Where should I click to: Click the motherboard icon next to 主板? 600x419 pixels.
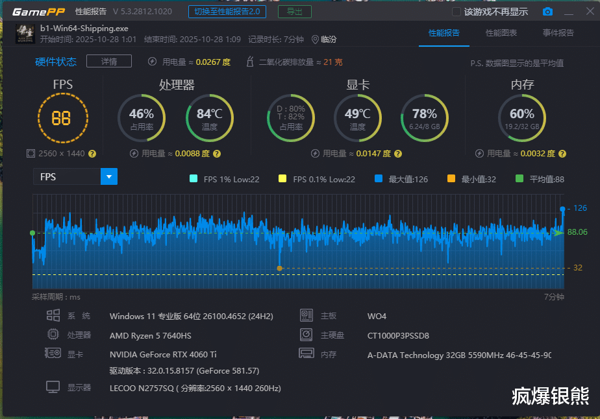point(306,315)
